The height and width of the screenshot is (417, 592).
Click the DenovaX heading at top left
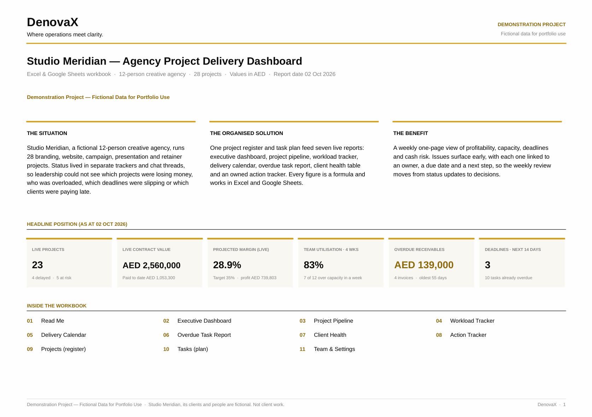(x=52, y=22)
